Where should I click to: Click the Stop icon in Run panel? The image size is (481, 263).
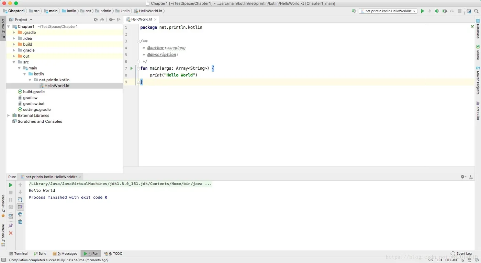tap(11, 192)
